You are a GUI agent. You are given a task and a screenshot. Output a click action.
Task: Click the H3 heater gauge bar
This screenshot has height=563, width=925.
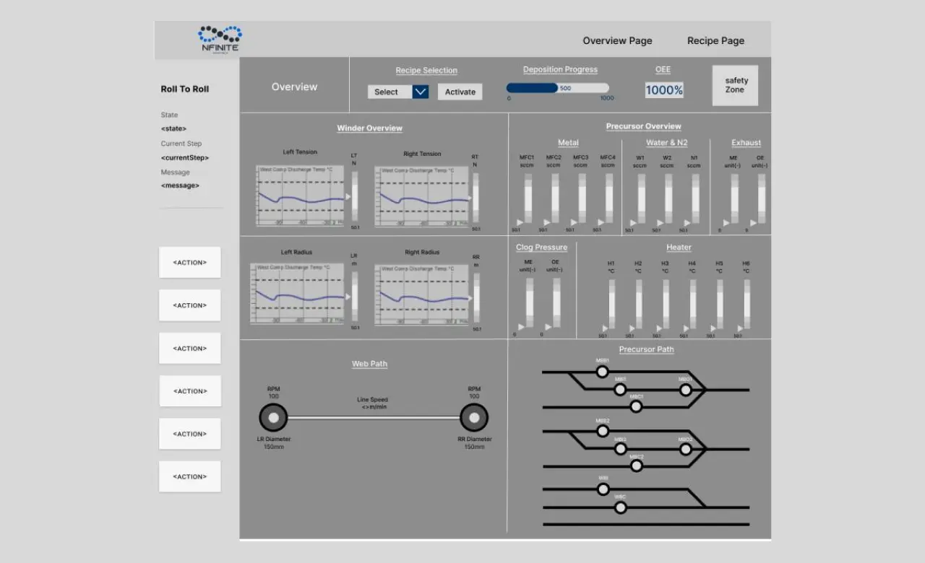tap(666, 304)
